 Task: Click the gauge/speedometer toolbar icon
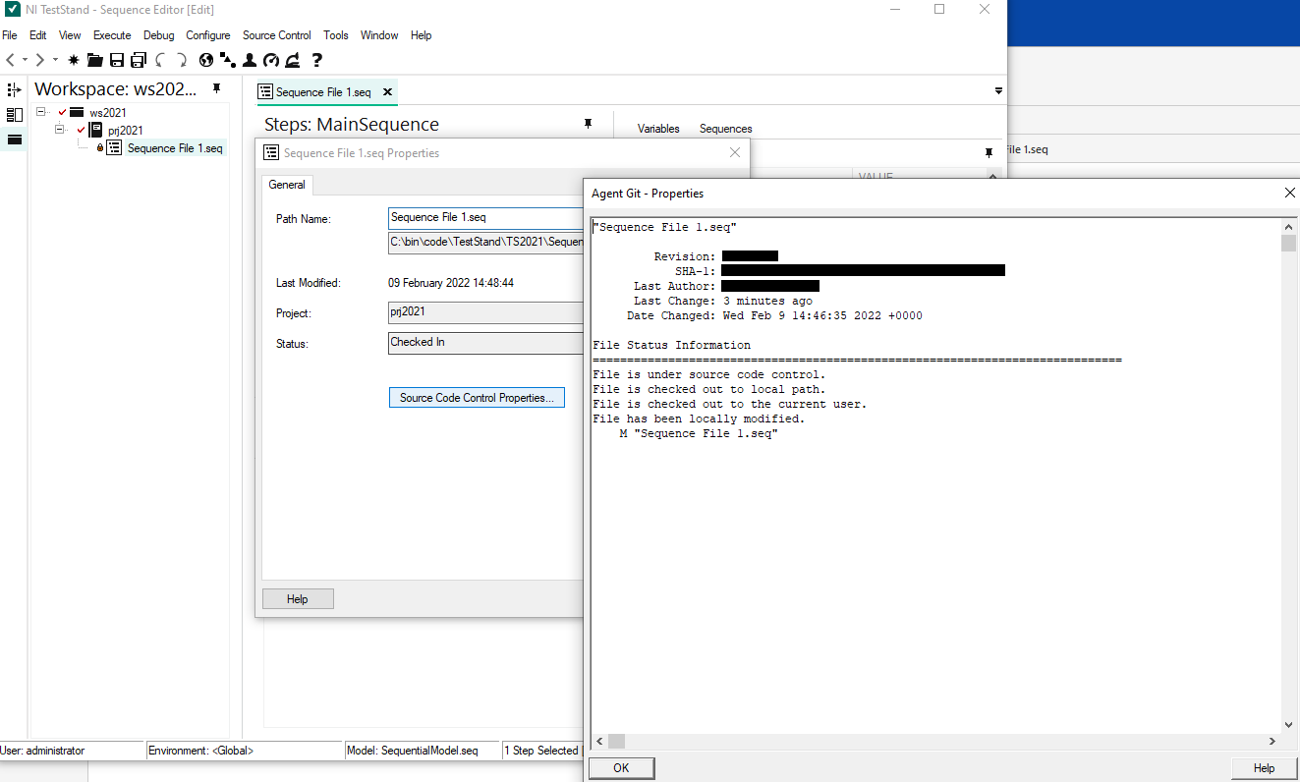[271, 60]
